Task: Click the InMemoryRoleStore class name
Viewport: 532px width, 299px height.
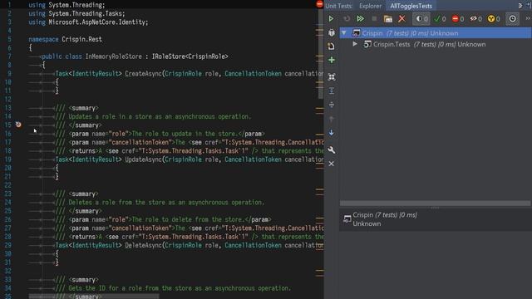Action: [x=113, y=56]
